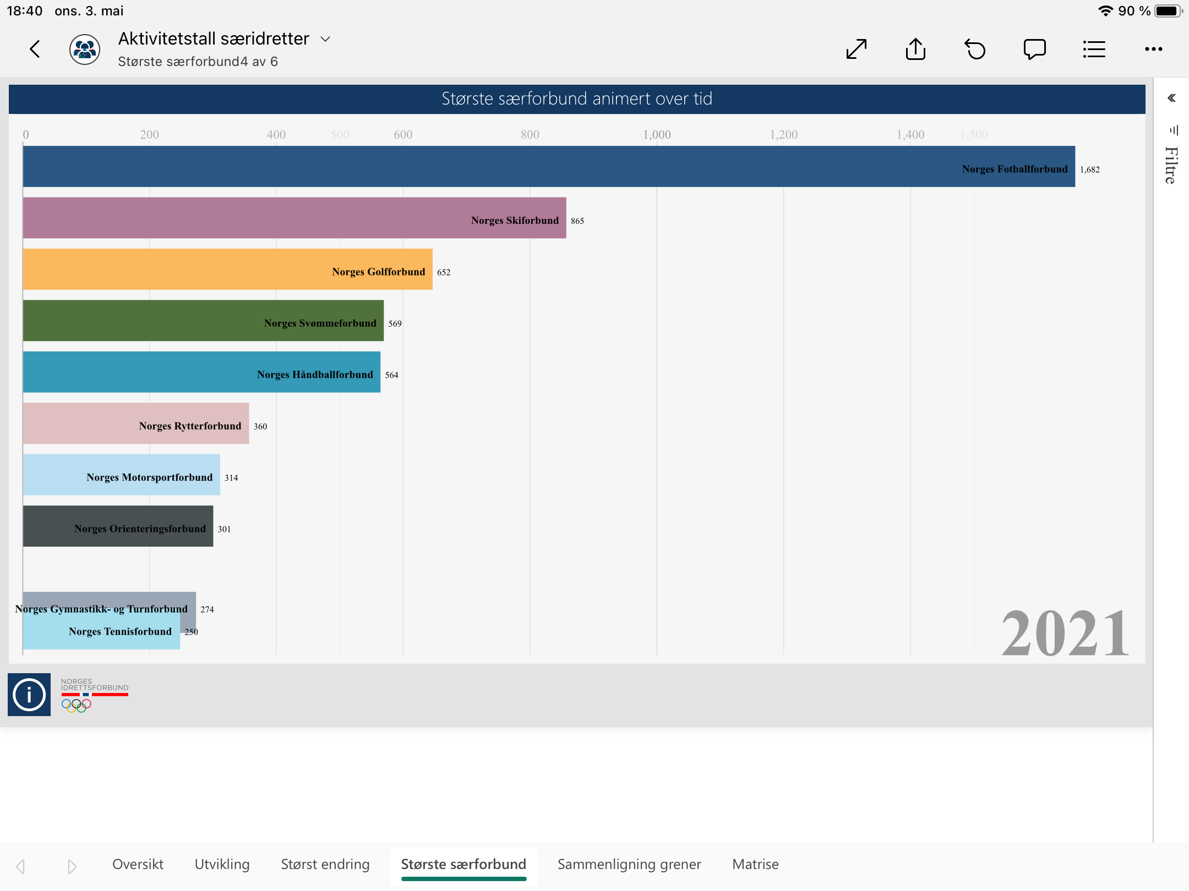Switch to the Utvikling tab
The width and height of the screenshot is (1189, 891).
(222, 864)
